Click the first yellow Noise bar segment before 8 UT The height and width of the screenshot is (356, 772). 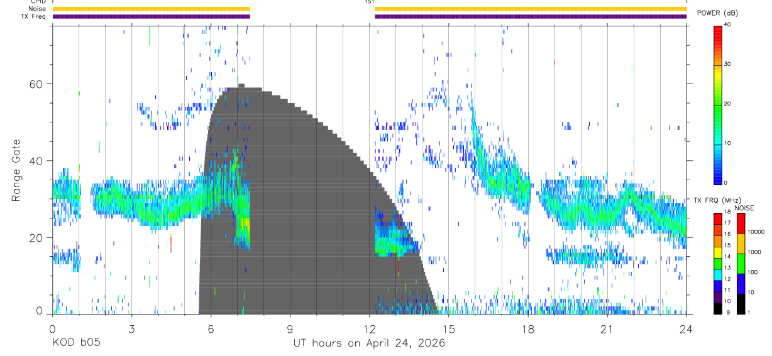(x=151, y=9)
